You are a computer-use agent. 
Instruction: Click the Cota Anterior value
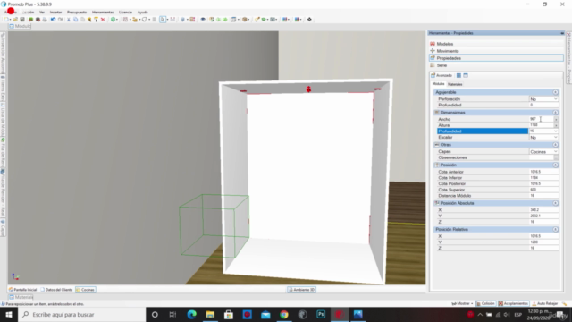click(x=543, y=172)
